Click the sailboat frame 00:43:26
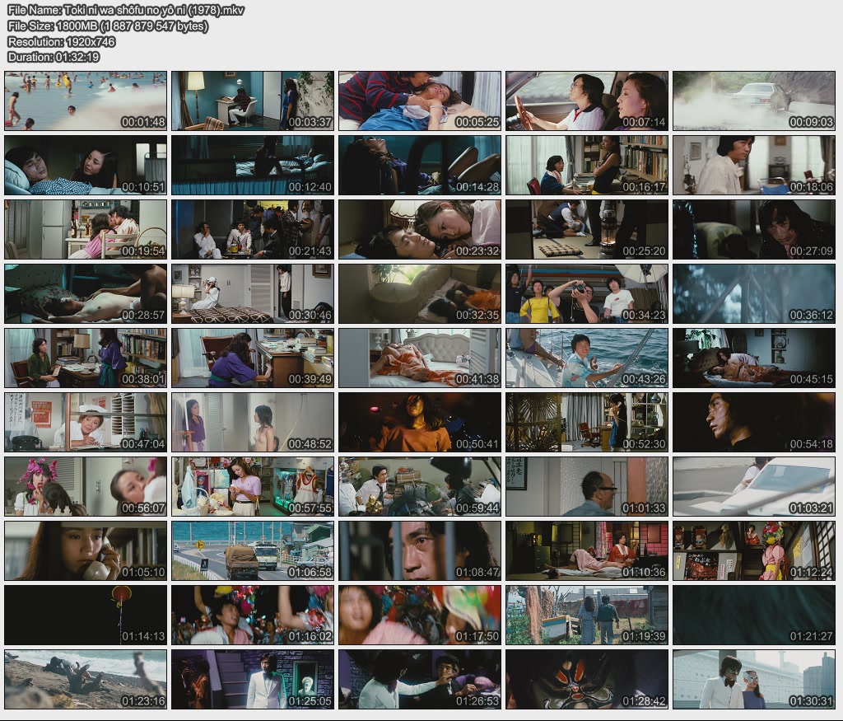This screenshot has height=721, width=843. coord(587,358)
